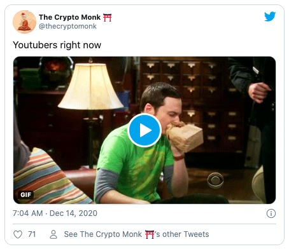Click the blue Twitter bird logo
The height and width of the screenshot is (249, 289).
270,17
